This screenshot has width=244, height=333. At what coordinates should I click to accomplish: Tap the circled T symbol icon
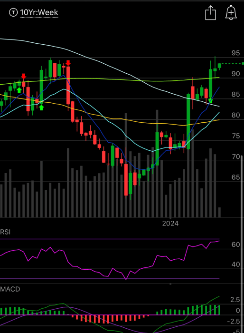pyautogui.click(x=13, y=12)
